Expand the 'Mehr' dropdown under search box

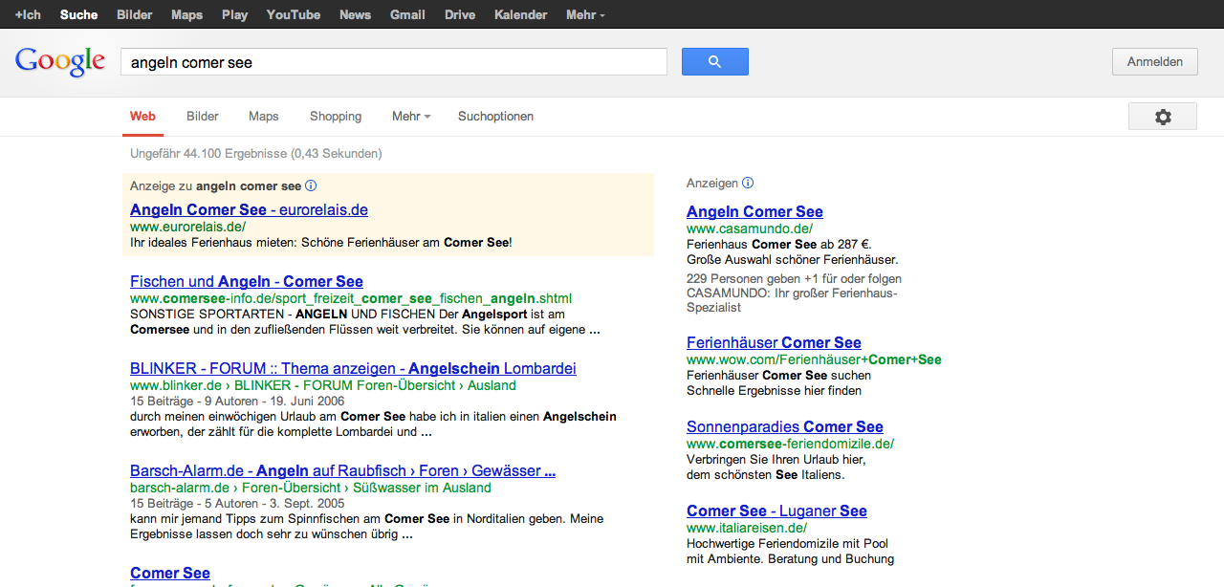click(x=410, y=117)
